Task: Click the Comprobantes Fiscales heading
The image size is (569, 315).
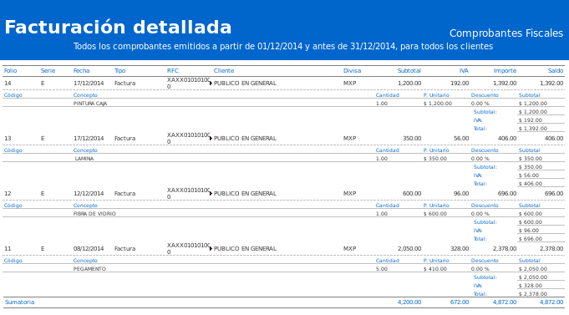Action: pos(506,33)
